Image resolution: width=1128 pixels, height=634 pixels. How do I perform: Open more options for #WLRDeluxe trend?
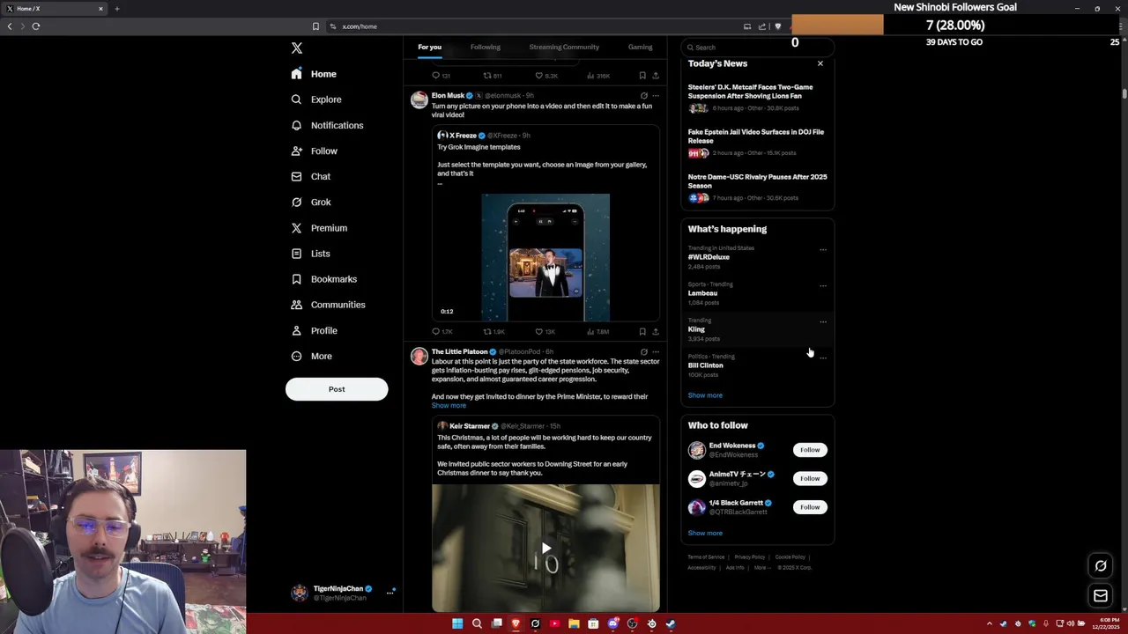click(x=823, y=250)
